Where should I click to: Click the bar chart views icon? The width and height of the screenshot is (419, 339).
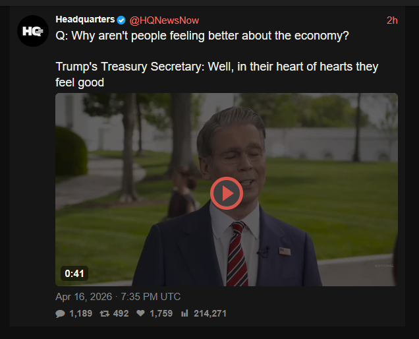(184, 313)
